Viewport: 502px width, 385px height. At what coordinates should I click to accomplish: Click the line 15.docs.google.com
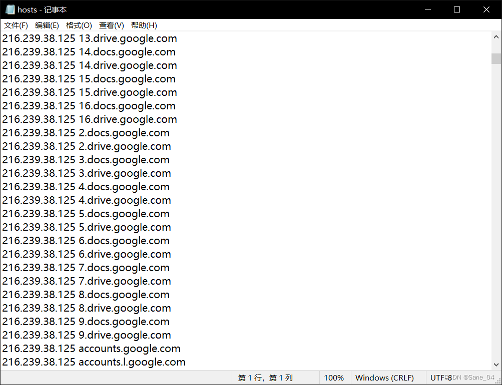coord(89,79)
